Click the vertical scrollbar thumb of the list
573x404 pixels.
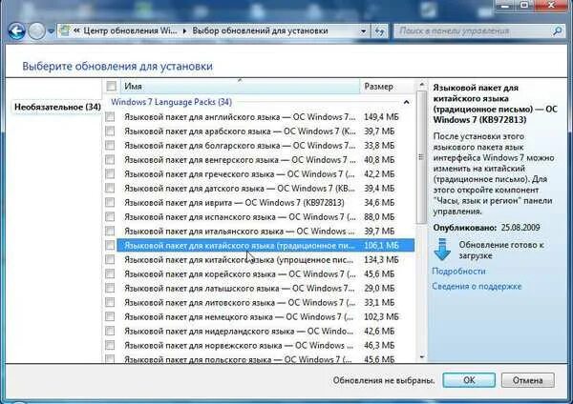tap(422, 157)
